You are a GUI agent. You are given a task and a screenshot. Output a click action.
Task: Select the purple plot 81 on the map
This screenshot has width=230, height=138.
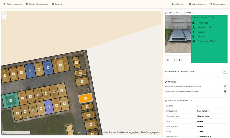tap(49, 107)
